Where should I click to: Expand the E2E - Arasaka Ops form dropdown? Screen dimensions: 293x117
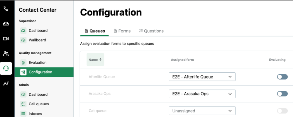coord(202,94)
